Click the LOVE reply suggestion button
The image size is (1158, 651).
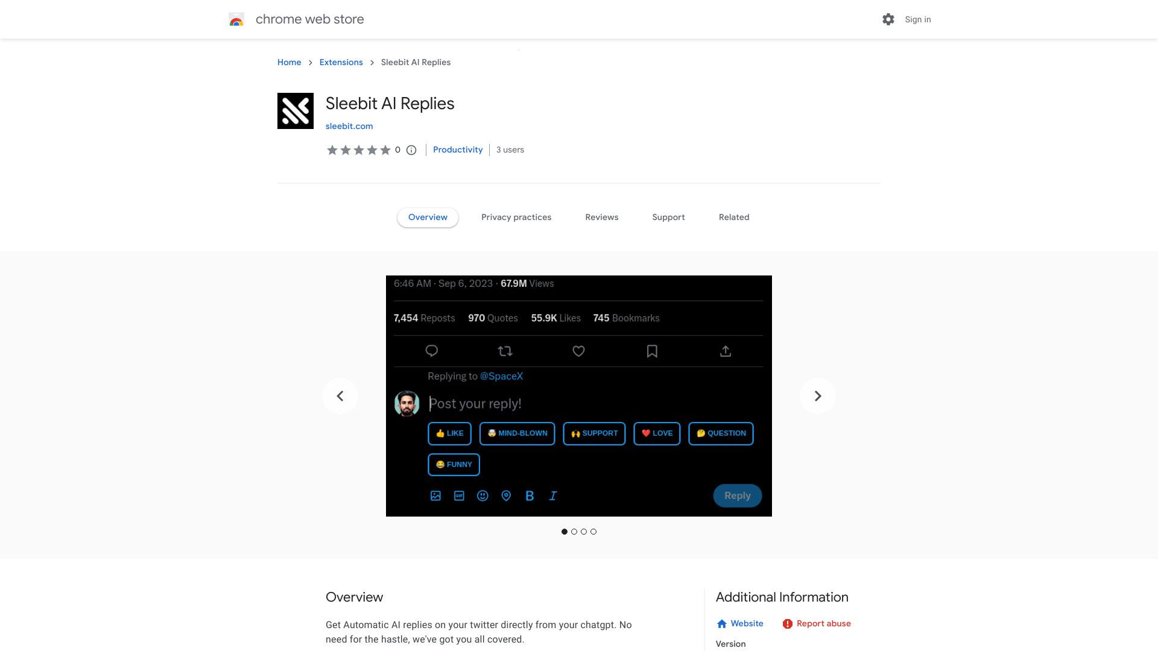[656, 433]
